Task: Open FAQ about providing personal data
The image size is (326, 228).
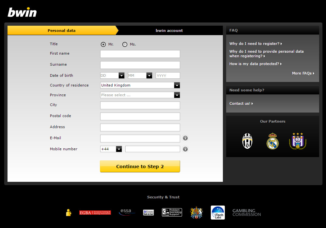Action: pyautogui.click(x=266, y=54)
